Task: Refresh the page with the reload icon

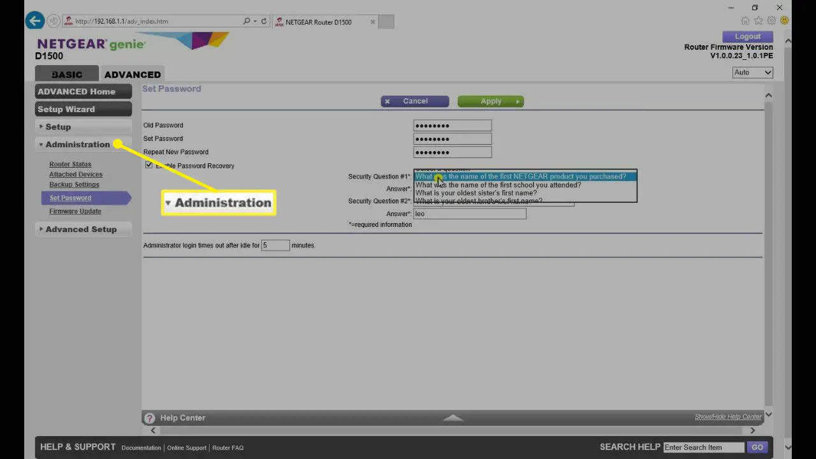Action: tap(264, 21)
